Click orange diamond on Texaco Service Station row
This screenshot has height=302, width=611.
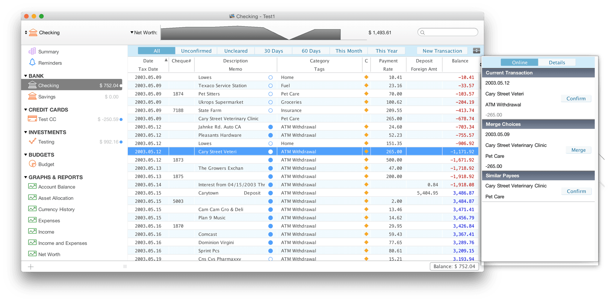(366, 85)
